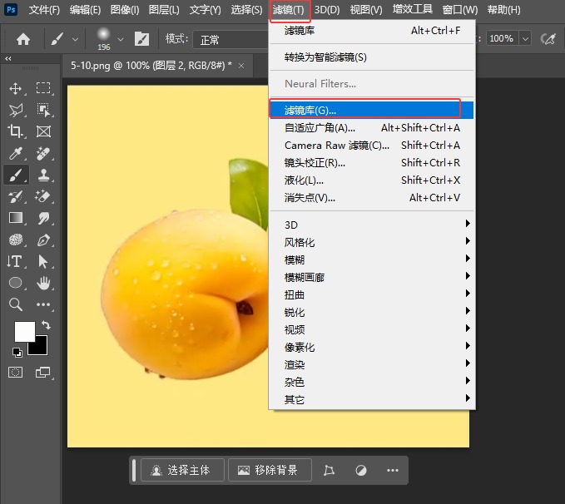
Task: Choose 滤镜库(G)... menu item
Action: tap(372, 111)
